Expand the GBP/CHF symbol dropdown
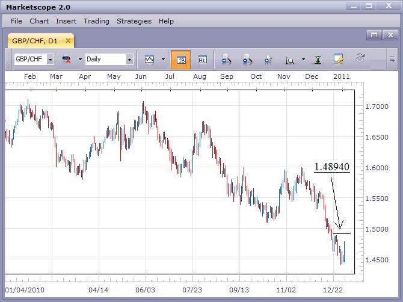This screenshot has height=302, width=403. [50, 60]
